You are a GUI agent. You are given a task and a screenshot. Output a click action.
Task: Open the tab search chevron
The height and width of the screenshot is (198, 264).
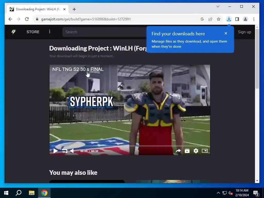pyautogui.click(x=218, y=6)
